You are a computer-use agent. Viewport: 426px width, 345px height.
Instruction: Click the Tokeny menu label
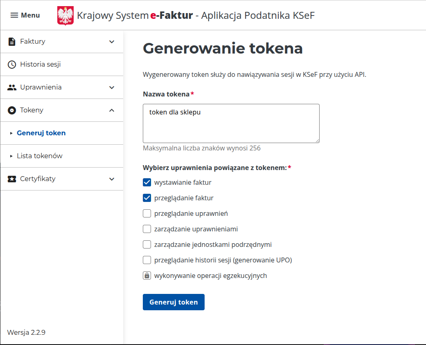(x=32, y=110)
